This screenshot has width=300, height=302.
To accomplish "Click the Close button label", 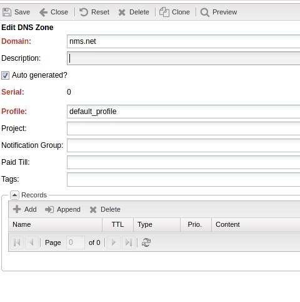I will [x=59, y=12].
